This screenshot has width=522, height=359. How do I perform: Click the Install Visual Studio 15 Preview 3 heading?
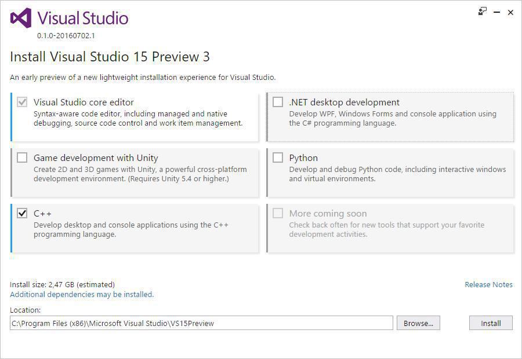(x=110, y=57)
